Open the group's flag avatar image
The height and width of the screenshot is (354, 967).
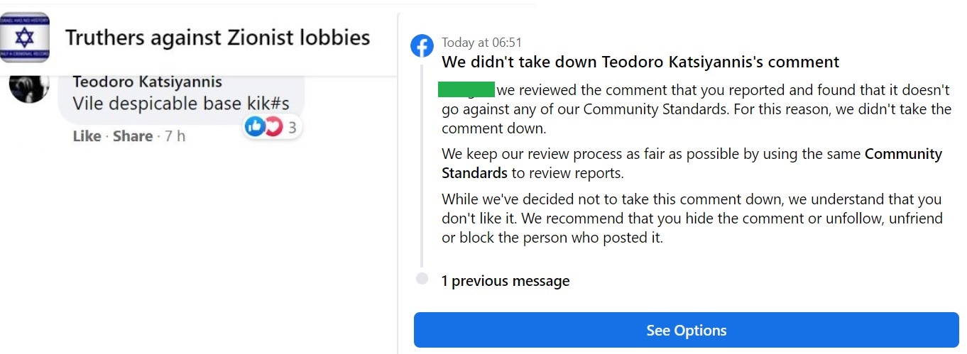(x=26, y=37)
